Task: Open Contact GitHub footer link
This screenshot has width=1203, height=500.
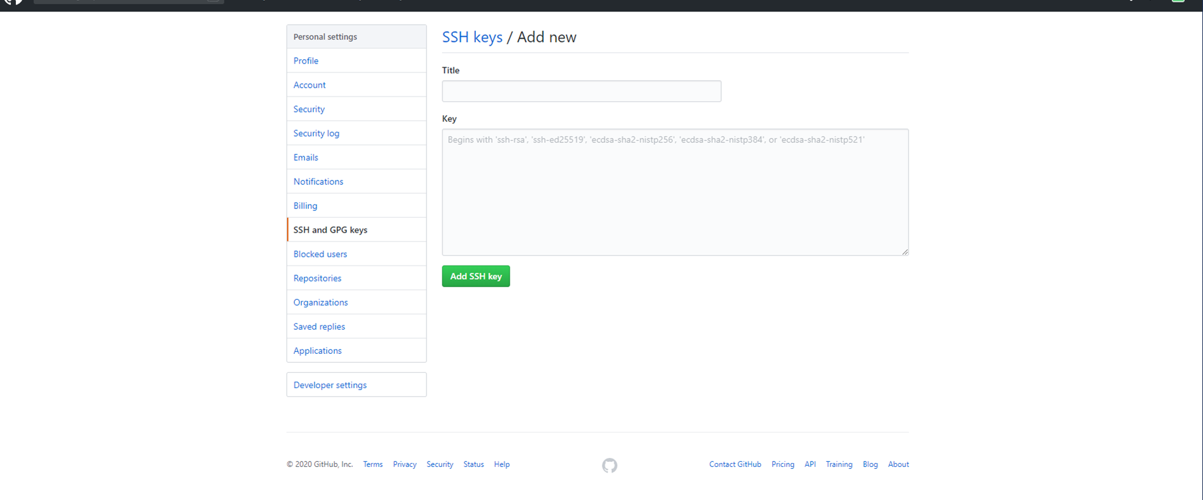Action: tap(735, 464)
